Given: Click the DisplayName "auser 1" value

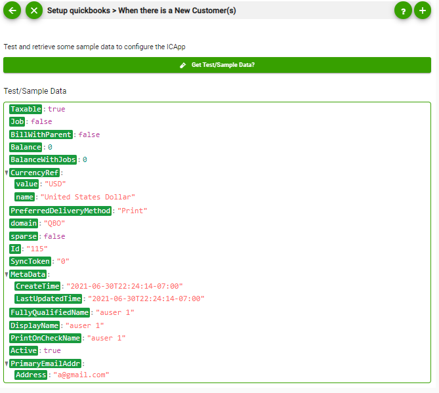Looking at the screenshot, I should pyautogui.click(x=85, y=325).
